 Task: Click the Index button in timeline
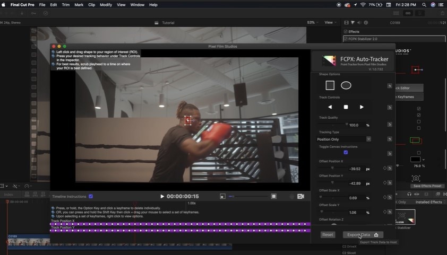tap(8, 195)
